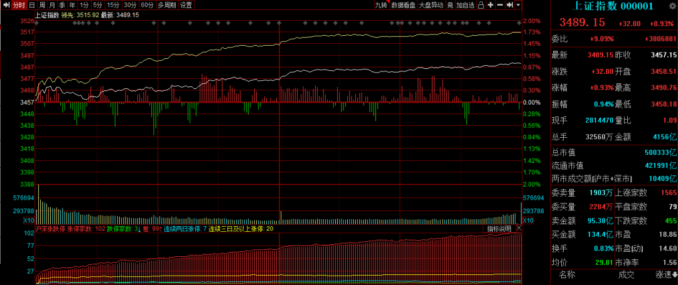The image size is (678, 285).
Task: Zoom out with the minus icon
Action: [500, 5]
